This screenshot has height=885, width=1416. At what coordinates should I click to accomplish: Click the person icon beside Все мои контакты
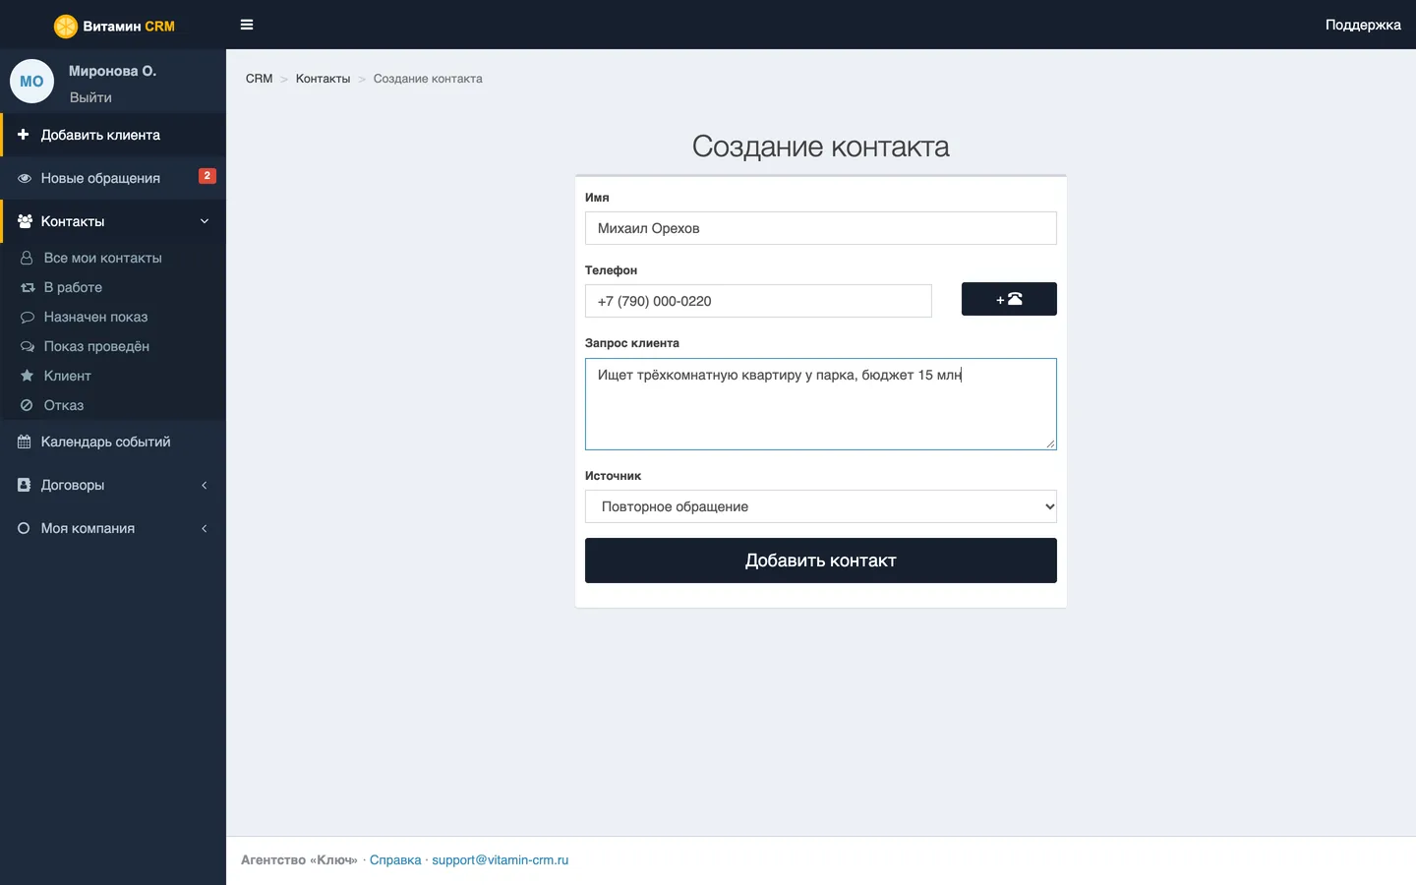click(27, 258)
